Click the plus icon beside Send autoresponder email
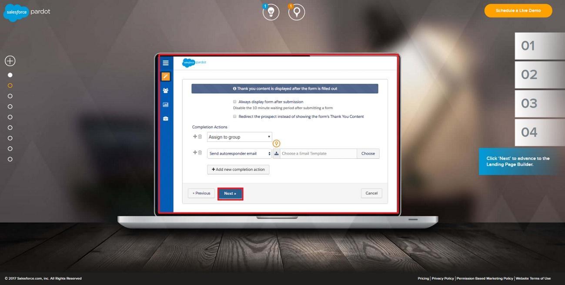The height and width of the screenshot is (285, 565). 195,153
